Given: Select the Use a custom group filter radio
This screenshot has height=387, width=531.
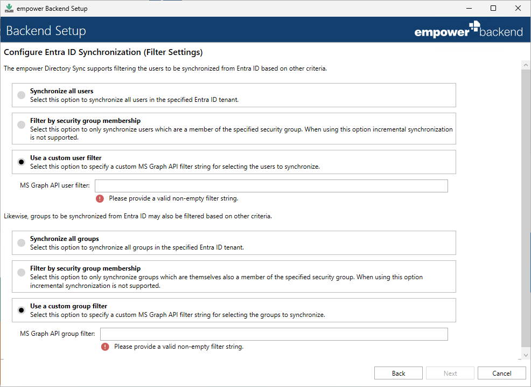Looking at the screenshot, I should click(x=22, y=310).
